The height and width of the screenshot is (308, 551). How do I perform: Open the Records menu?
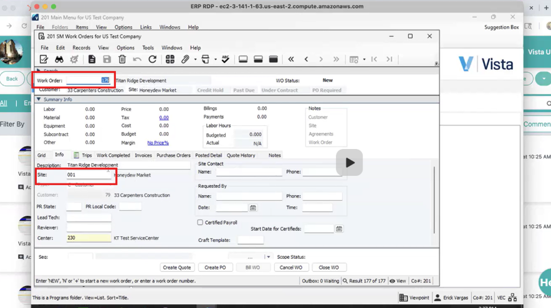(x=82, y=48)
